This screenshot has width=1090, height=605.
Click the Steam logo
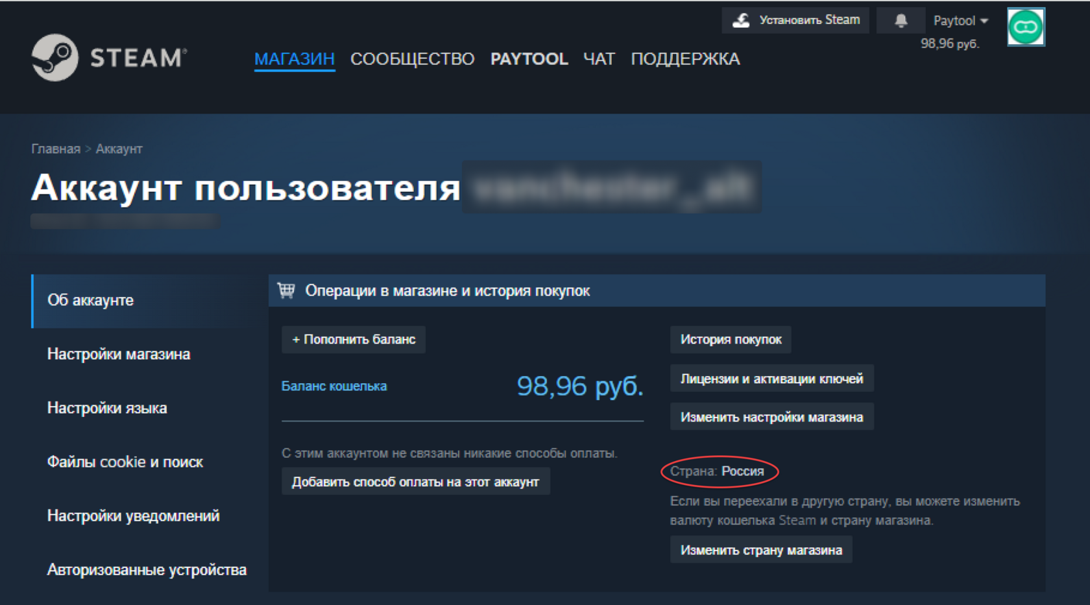coord(109,58)
